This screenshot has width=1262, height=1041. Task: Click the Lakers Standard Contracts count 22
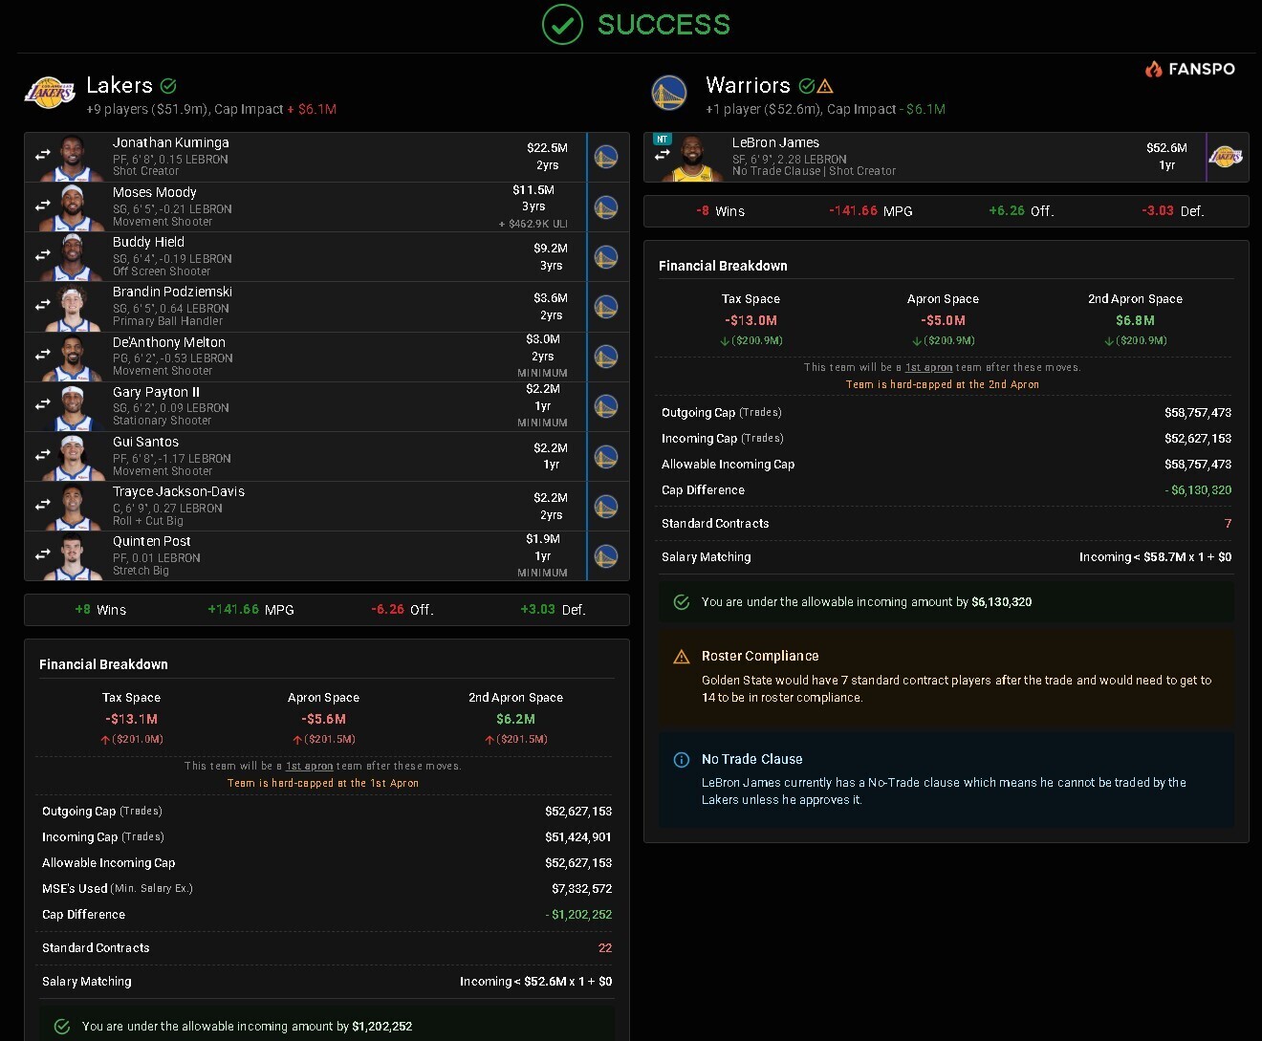pyautogui.click(x=605, y=948)
